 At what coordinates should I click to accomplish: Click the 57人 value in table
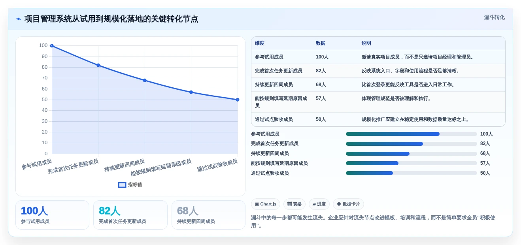click(321, 98)
